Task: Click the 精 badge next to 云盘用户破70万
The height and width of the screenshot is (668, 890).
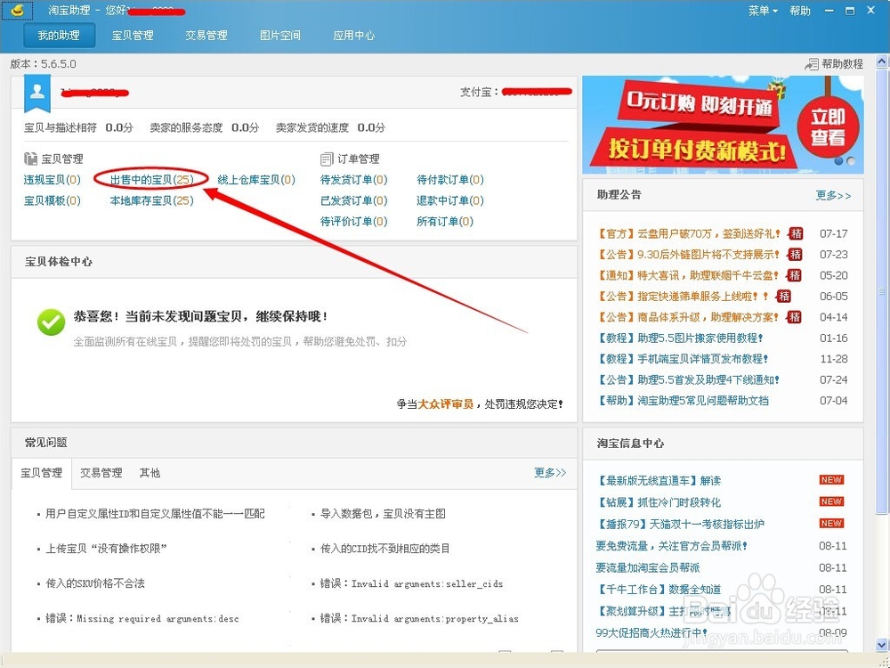Action: click(795, 234)
